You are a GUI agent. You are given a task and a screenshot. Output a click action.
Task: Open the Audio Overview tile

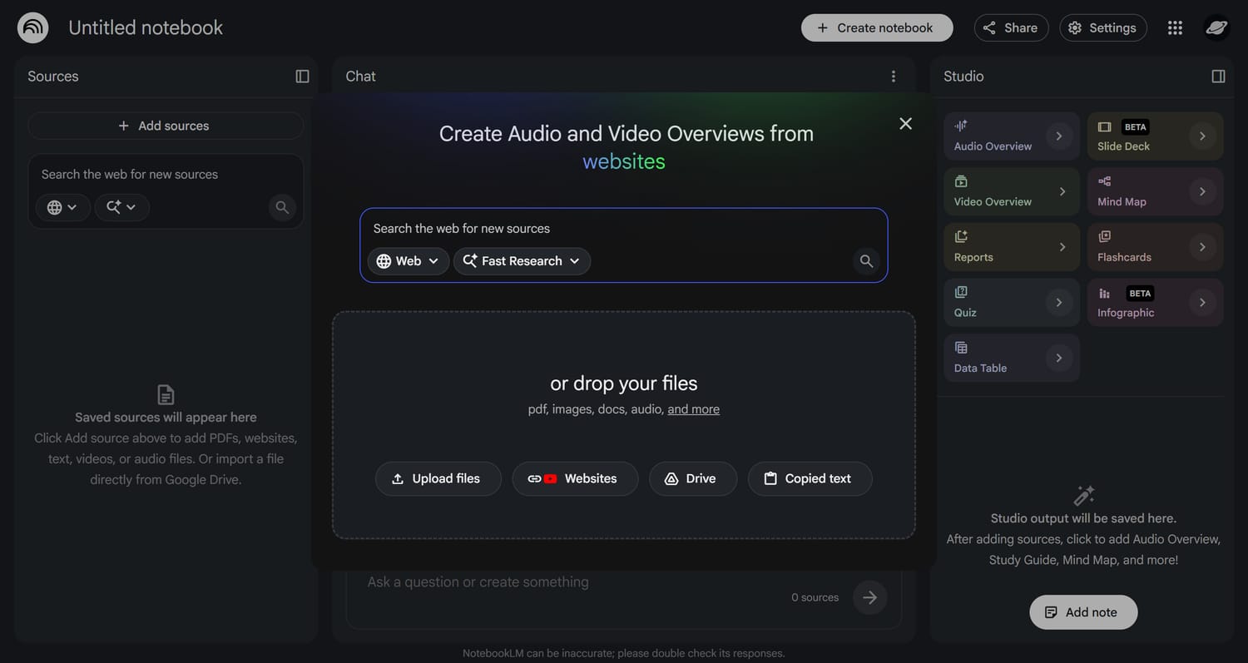1012,136
